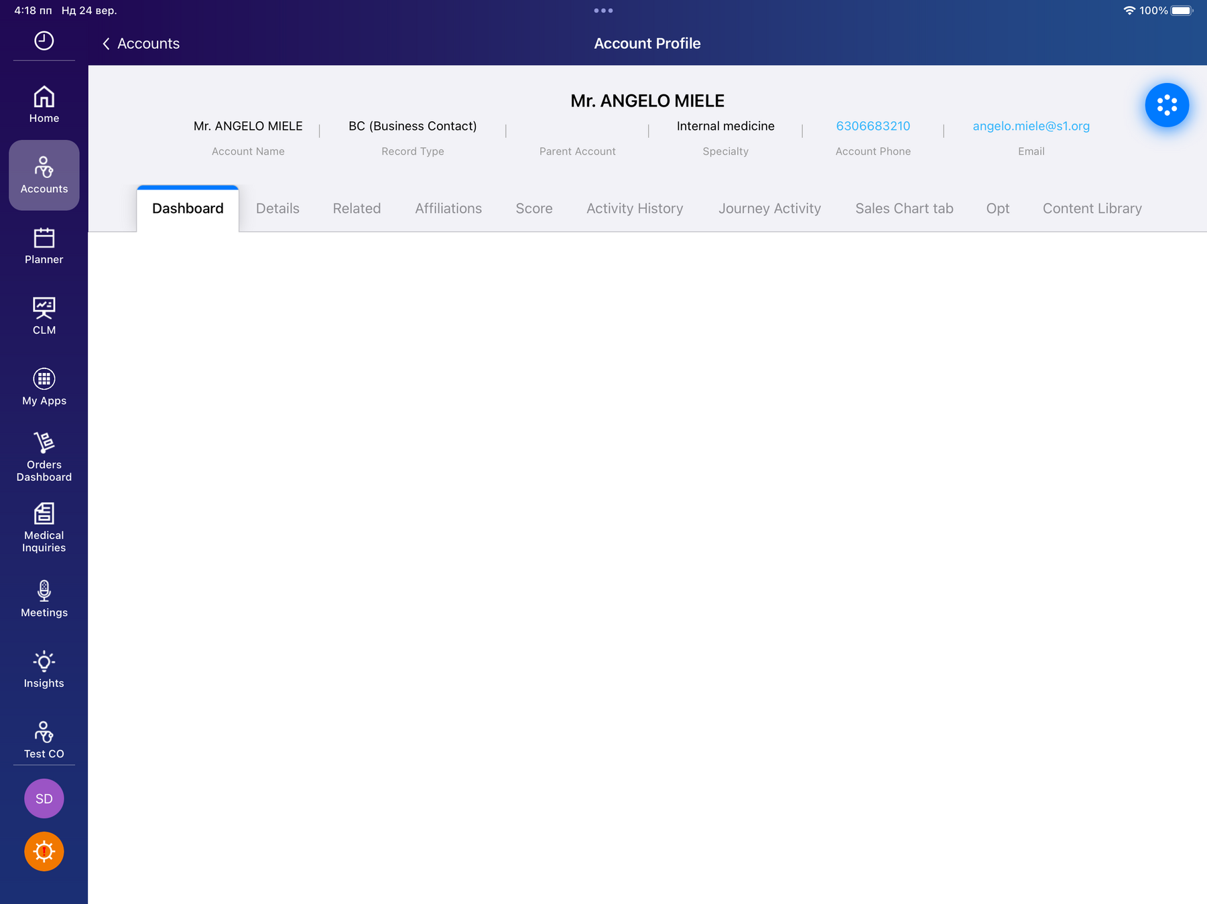Open the SD user profile avatar
Screen dimensions: 1207x904
pyautogui.click(x=44, y=798)
